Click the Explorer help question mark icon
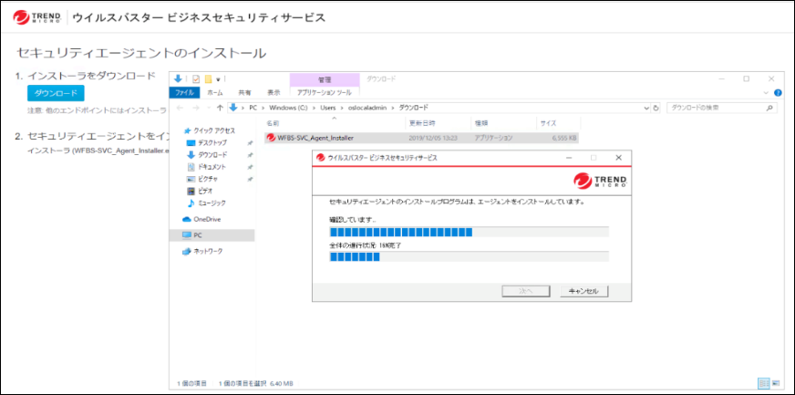Image resolution: width=795 pixels, height=395 pixels. (777, 92)
